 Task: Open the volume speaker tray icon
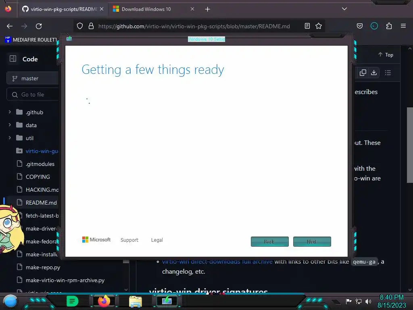(x=368, y=301)
